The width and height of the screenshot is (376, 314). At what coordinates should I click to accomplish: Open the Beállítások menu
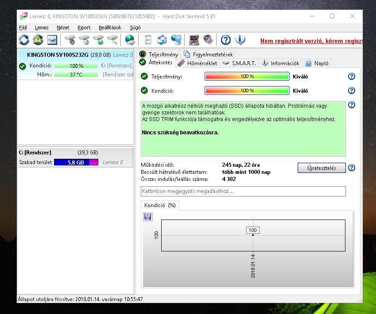tap(110, 27)
